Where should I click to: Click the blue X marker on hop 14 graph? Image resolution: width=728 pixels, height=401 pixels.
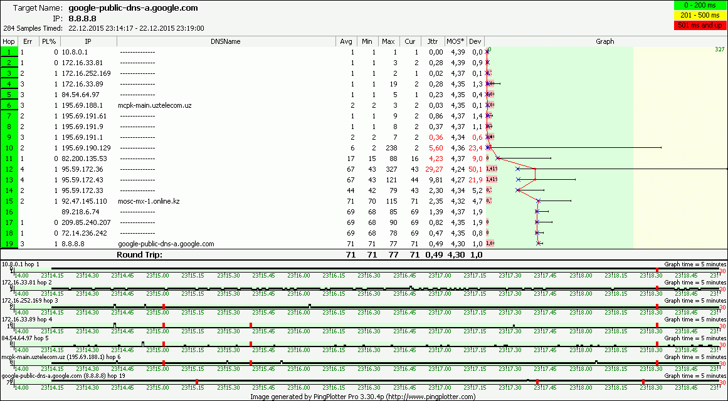(x=518, y=190)
